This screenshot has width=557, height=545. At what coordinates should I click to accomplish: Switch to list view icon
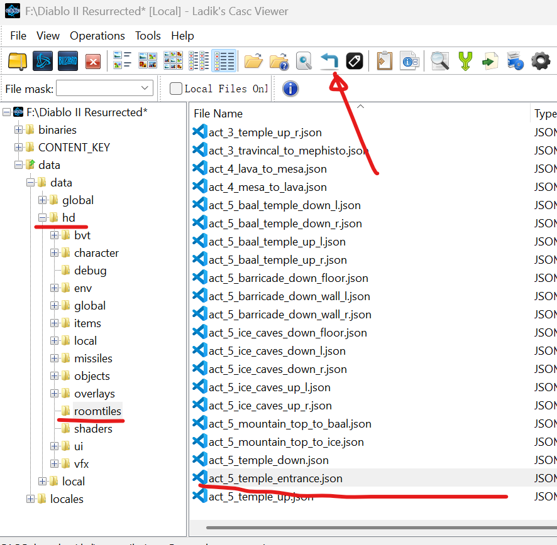click(x=199, y=60)
